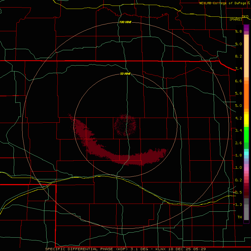251x251 pixels.
Task: Click the 2.6 value on color scale
Action: point(238,143)
